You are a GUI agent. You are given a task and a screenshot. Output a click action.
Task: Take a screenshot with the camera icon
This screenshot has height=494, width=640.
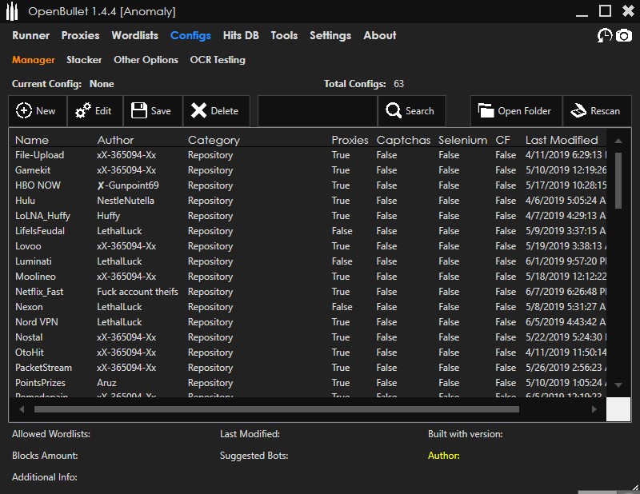(x=623, y=36)
